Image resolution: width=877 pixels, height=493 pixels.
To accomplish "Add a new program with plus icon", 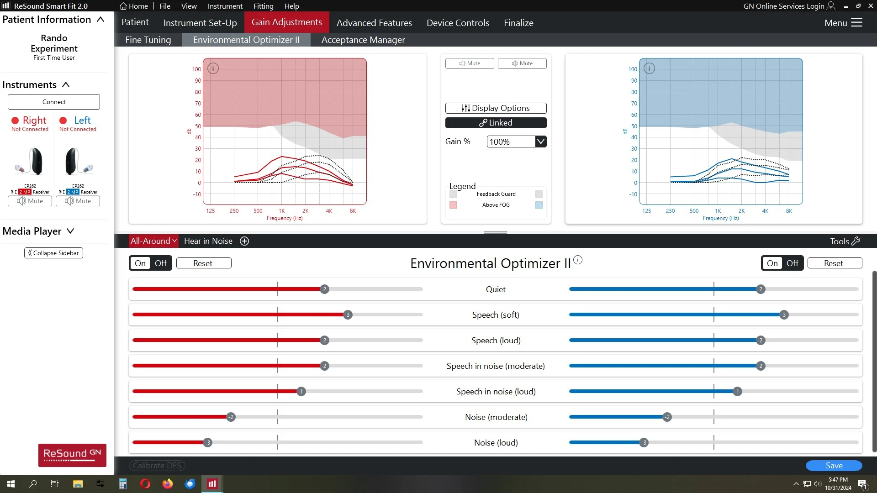I will click(244, 241).
